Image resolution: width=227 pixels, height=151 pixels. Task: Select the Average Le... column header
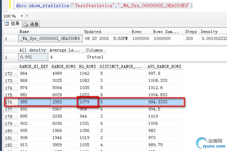(x=66, y=50)
